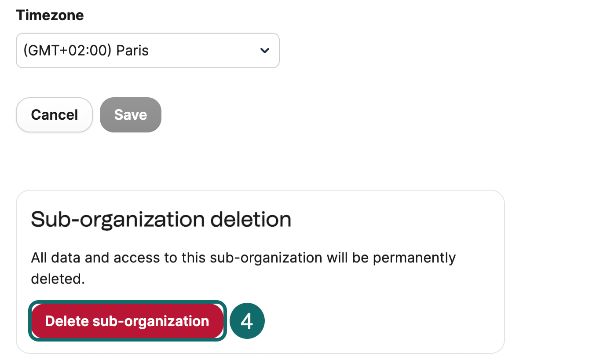
Task: Click the word "Timezone" above the selector
Action: [50, 15]
